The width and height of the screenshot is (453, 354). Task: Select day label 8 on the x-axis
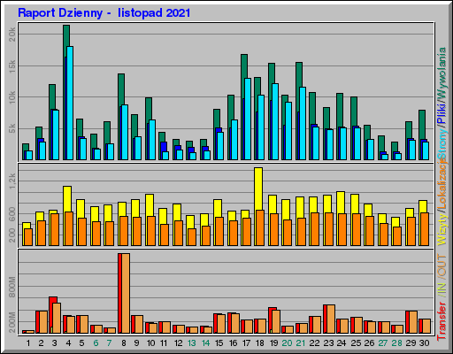[124, 343]
